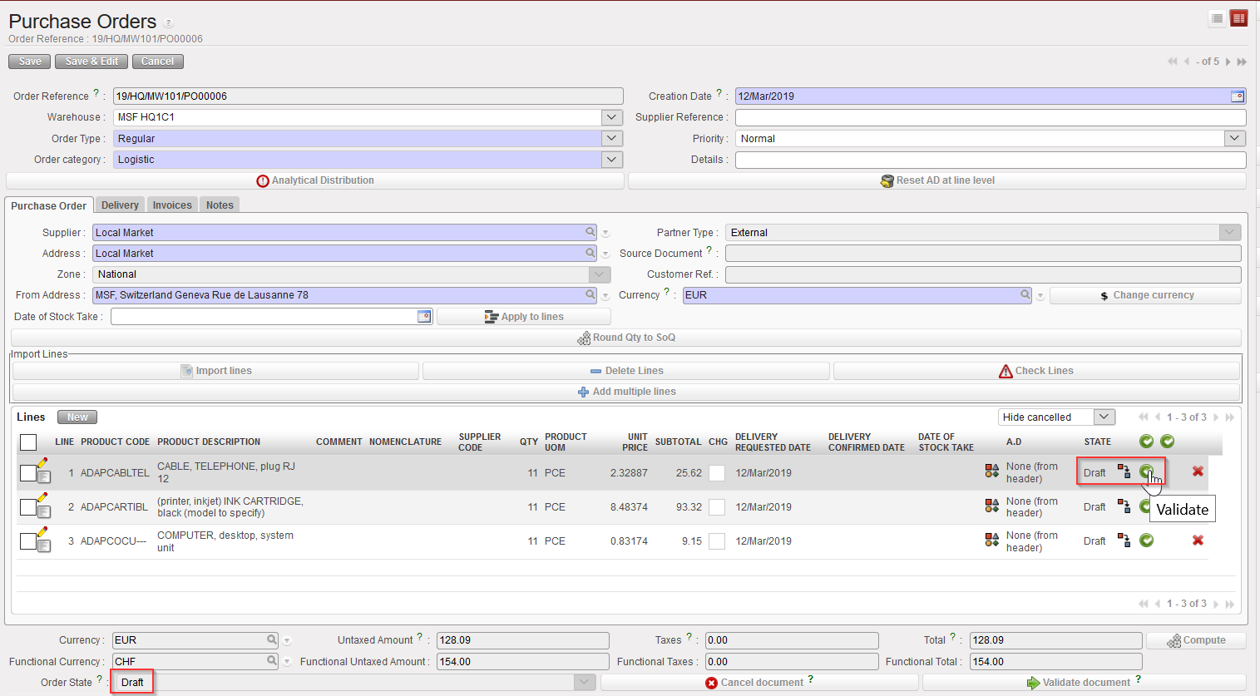The height and width of the screenshot is (696, 1260).
Task: Expand the Priority dropdown
Action: 1234,139
